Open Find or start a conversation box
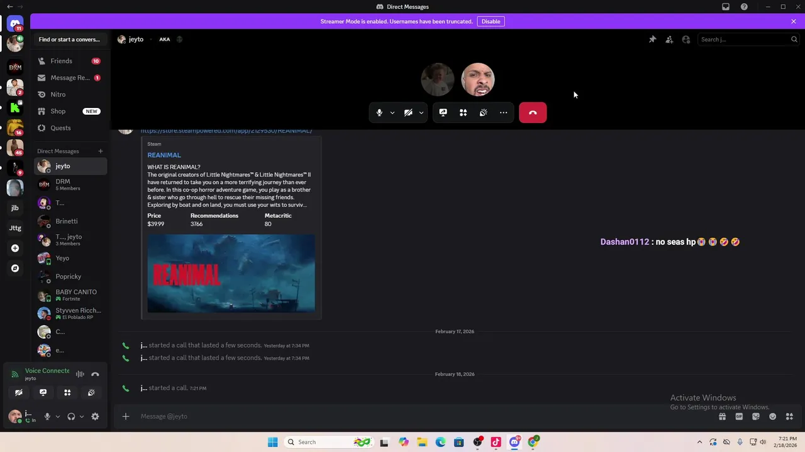 tap(69, 40)
